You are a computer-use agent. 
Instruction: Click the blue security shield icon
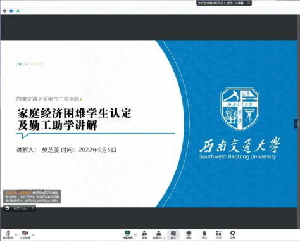point(11,11)
